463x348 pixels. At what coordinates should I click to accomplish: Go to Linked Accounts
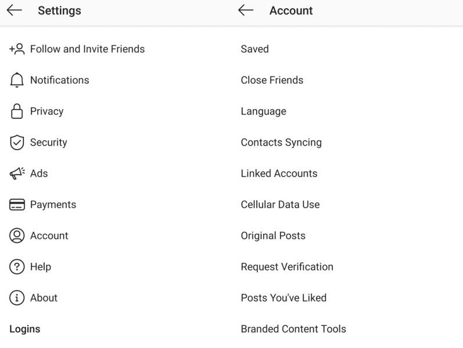[x=279, y=173]
